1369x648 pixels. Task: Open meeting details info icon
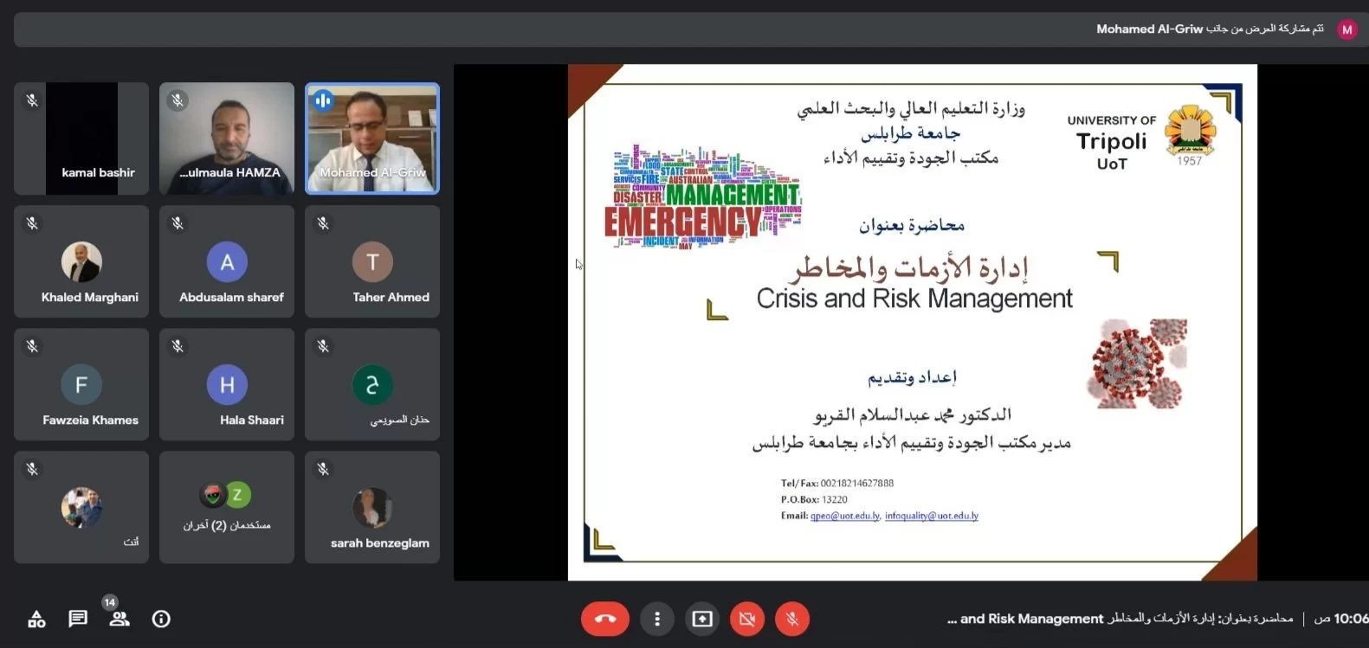161,619
